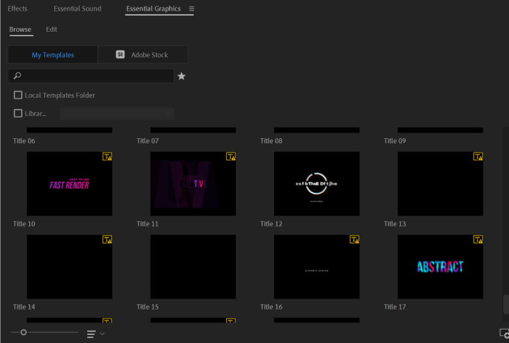The height and width of the screenshot is (343, 509).
Task: Switch to the Effects tab
Action: (17, 9)
